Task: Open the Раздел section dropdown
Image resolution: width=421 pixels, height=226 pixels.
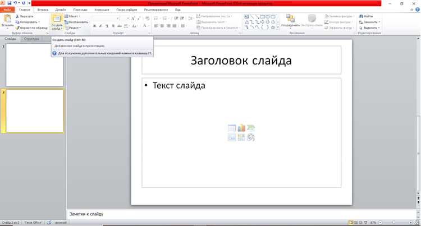Action: coord(73,27)
